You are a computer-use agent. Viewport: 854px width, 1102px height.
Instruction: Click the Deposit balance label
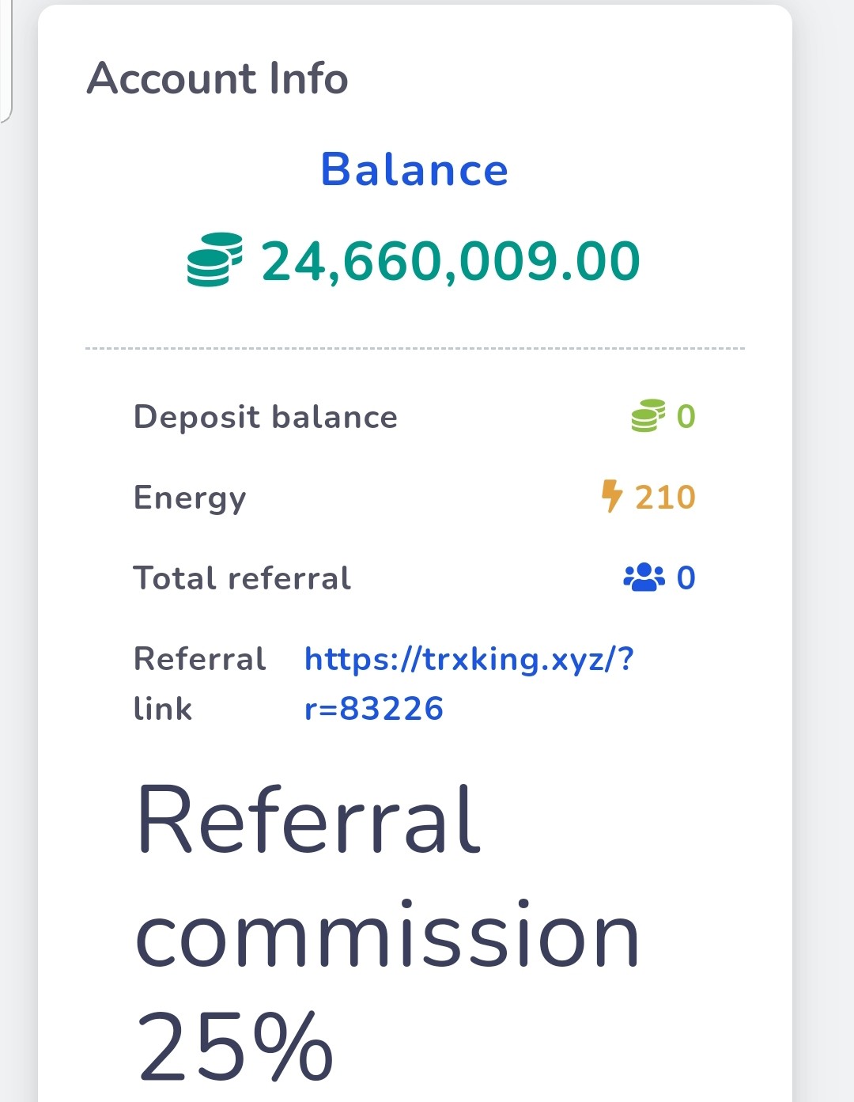tap(266, 417)
